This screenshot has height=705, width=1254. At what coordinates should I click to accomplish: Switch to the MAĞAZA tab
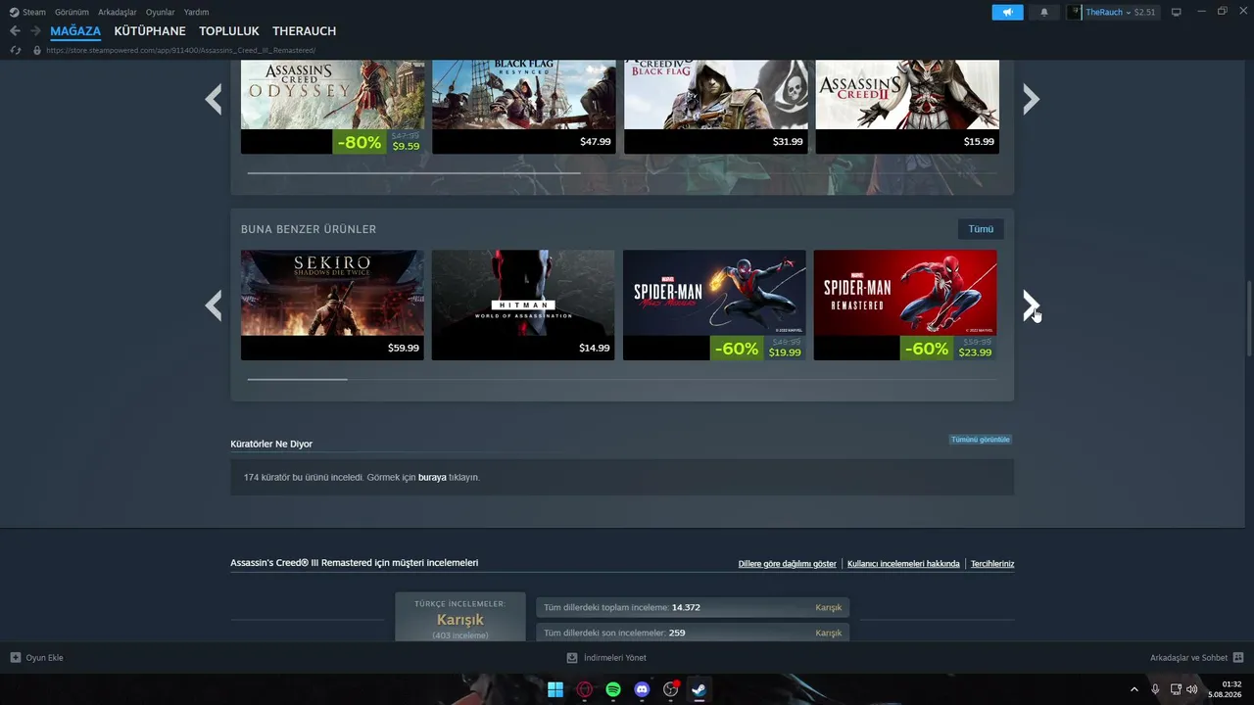tap(75, 31)
